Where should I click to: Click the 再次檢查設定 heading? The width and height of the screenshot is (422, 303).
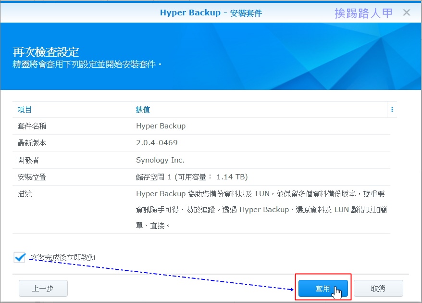pyautogui.click(x=46, y=52)
